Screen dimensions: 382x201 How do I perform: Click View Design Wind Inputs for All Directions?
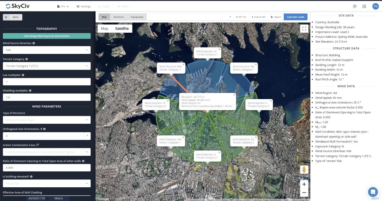[46, 36]
